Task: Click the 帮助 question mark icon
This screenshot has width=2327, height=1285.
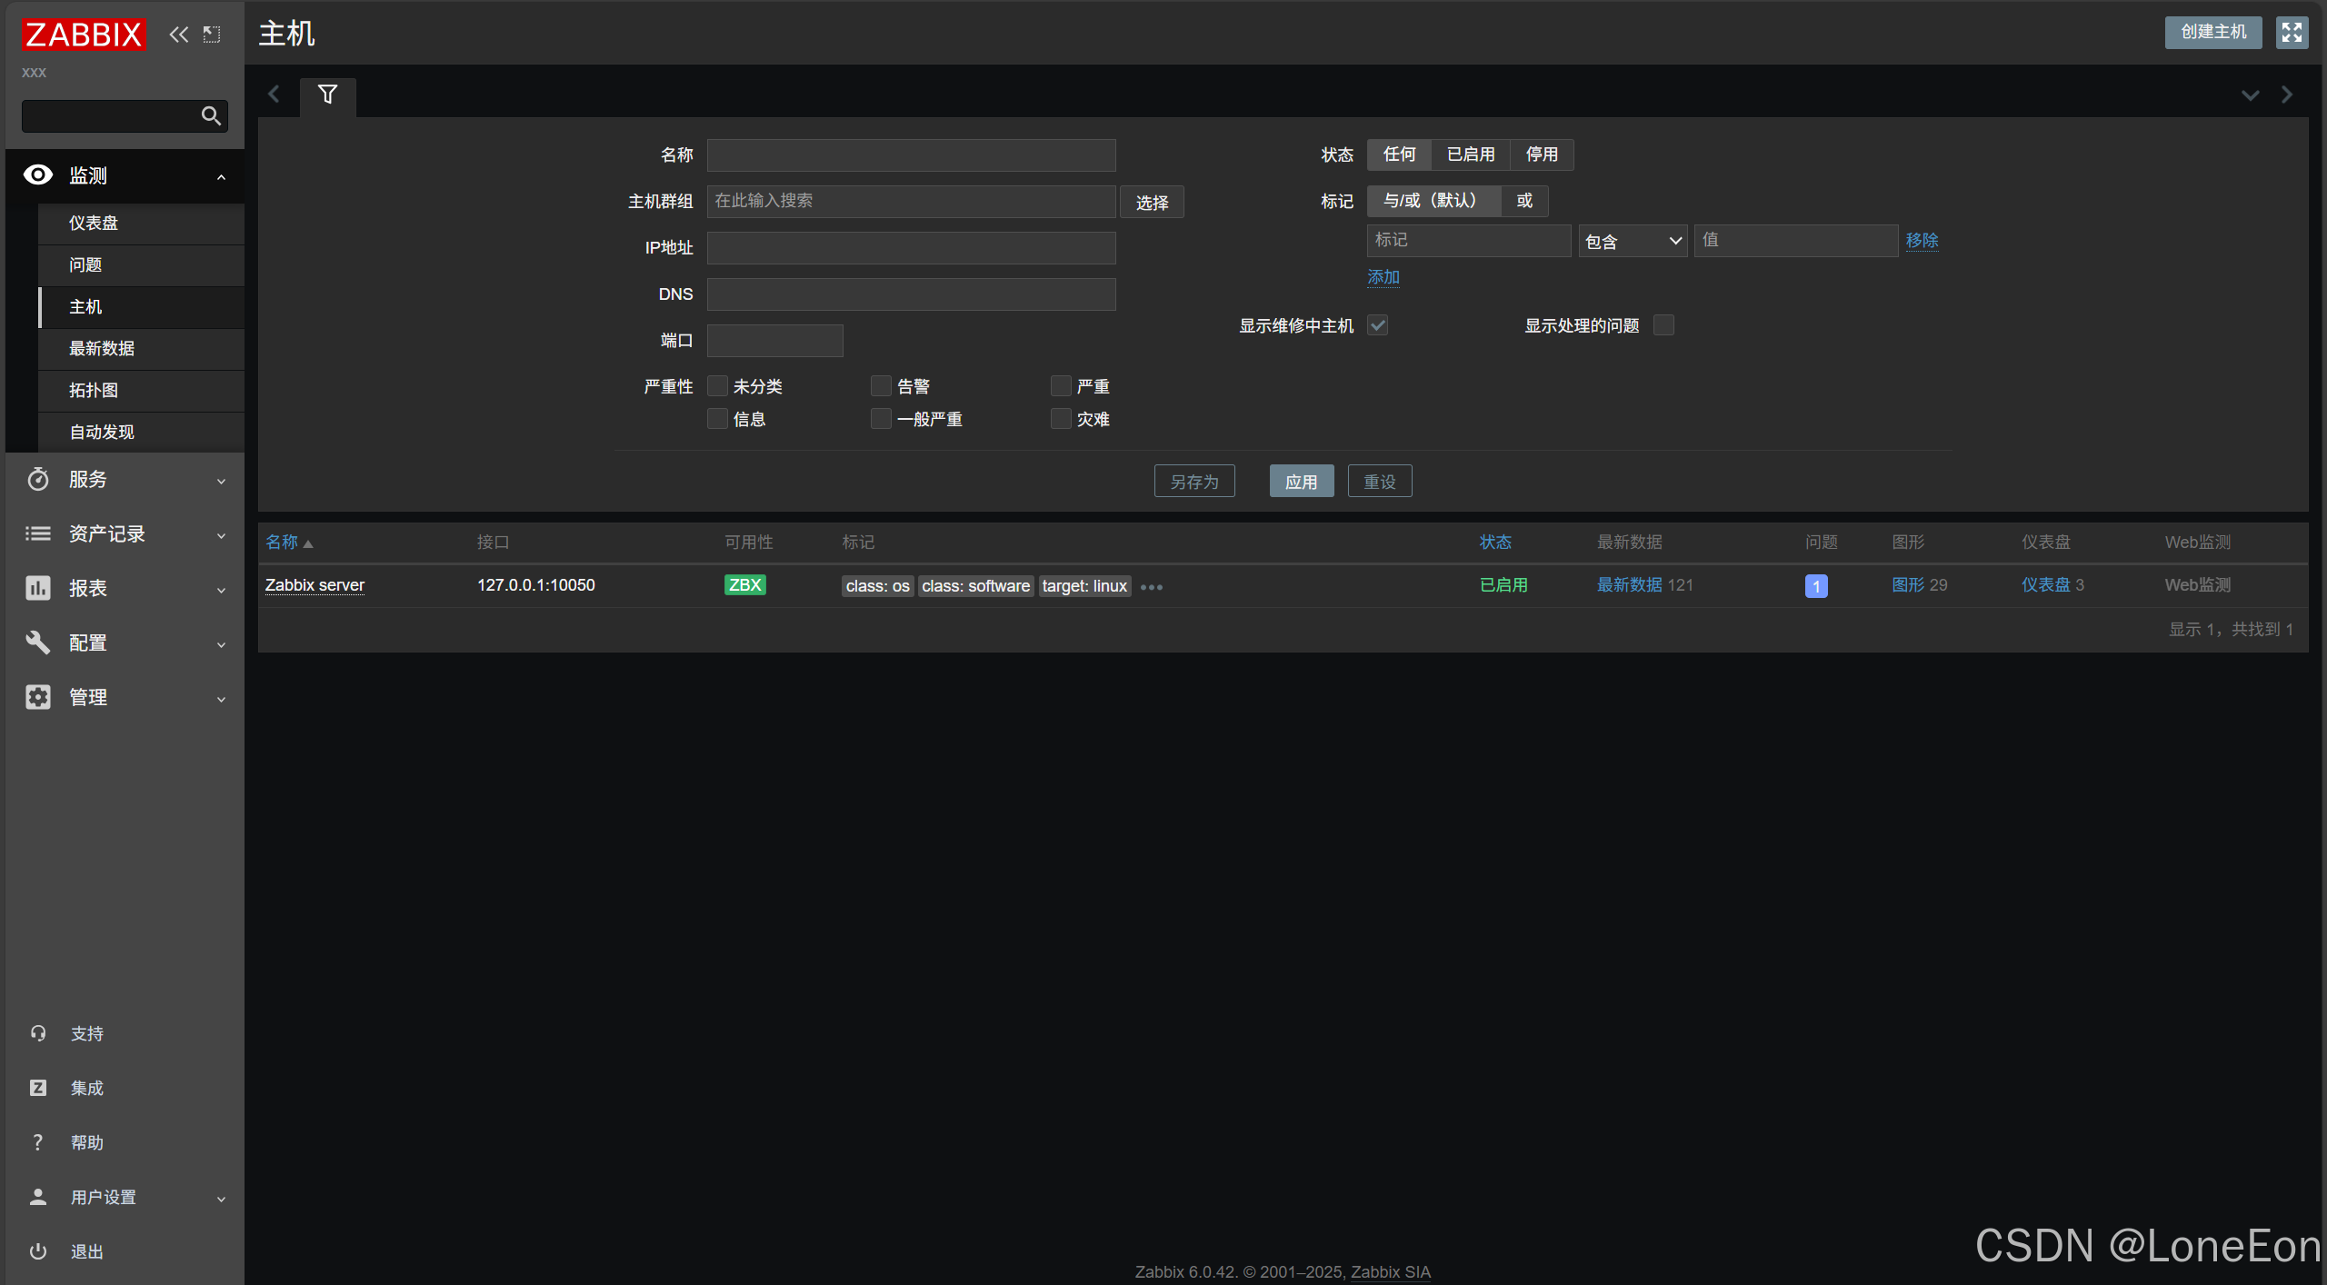Action: pos(37,1142)
